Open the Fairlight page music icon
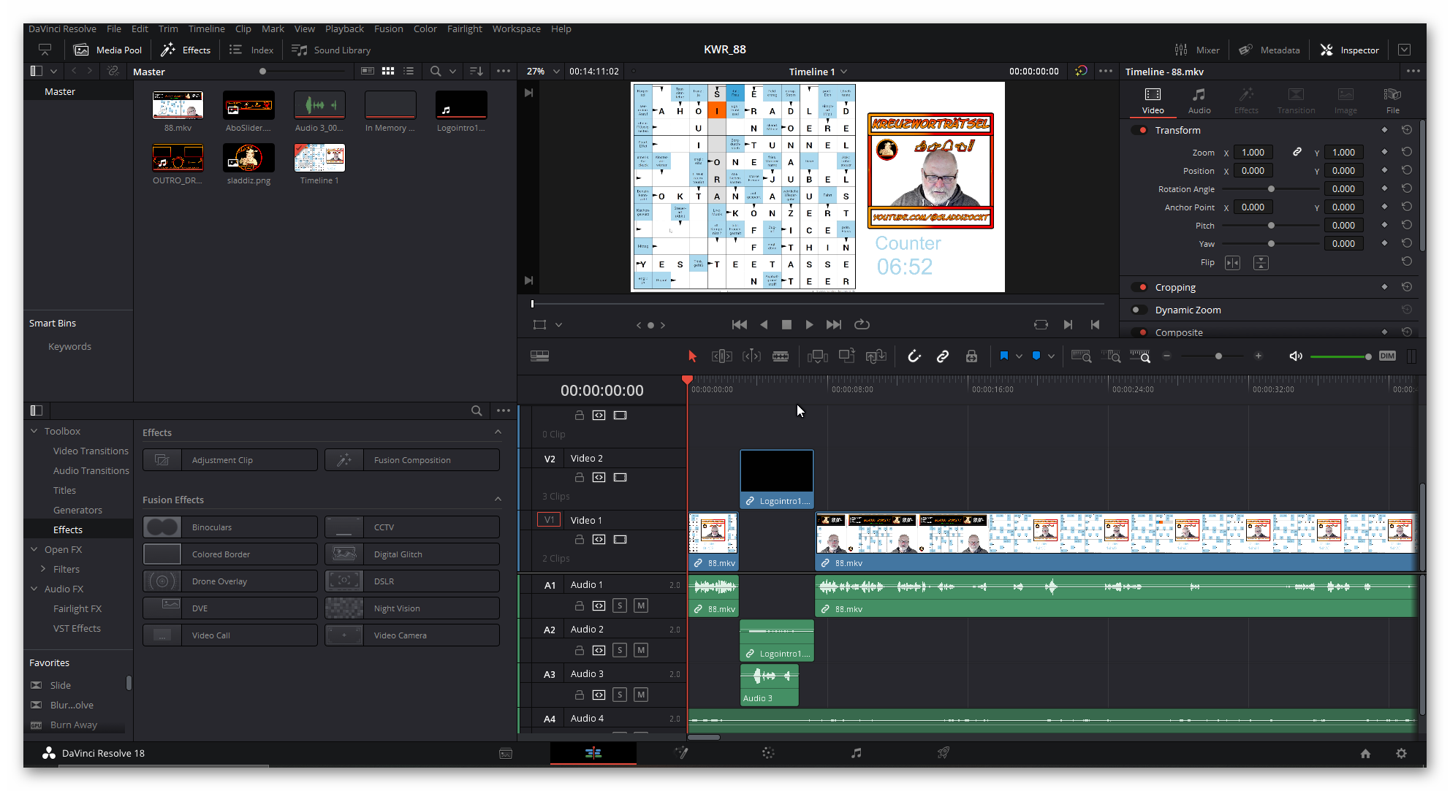 [x=856, y=753]
